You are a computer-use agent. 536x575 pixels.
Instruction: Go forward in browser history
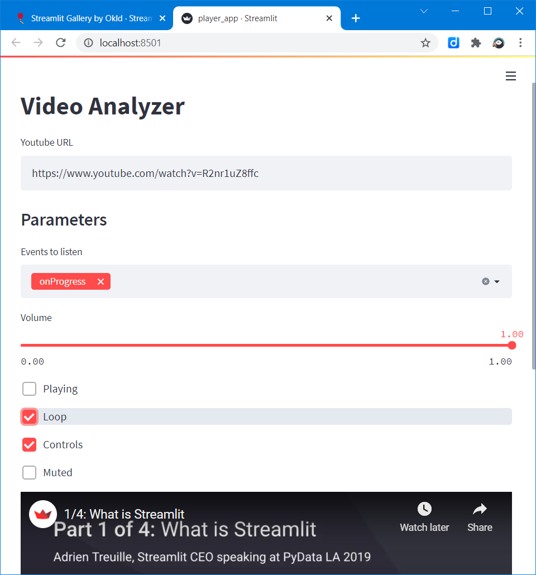pos(38,42)
